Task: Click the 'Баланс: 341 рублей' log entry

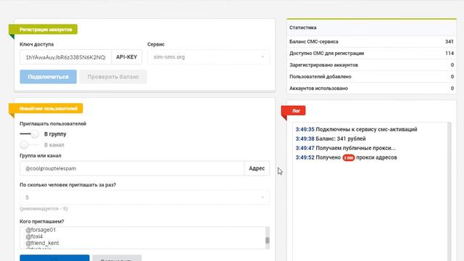Action: pos(331,138)
